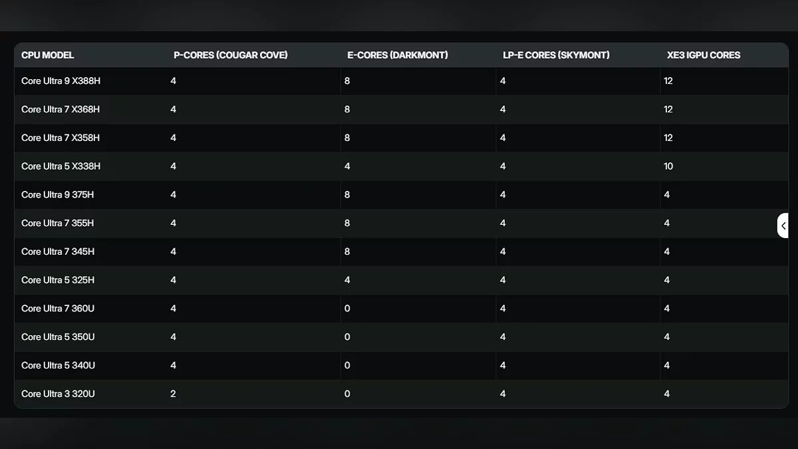The image size is (798, 449).
Task: Select the Core Ultra 5 X338H row
Action: (x=61, y=166)
